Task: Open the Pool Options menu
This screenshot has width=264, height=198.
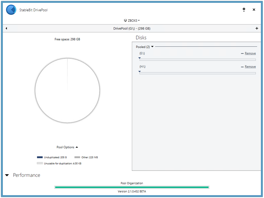Action: [x=67, y=147]
